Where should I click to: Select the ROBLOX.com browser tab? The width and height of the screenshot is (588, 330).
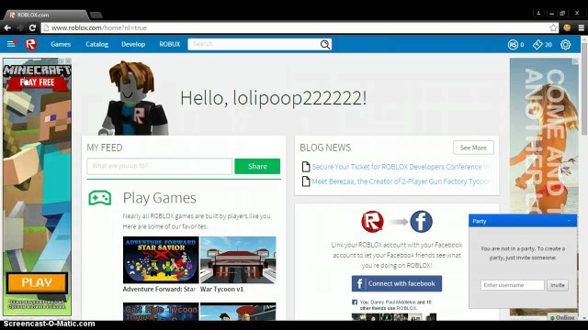click(x=46, y=15)
